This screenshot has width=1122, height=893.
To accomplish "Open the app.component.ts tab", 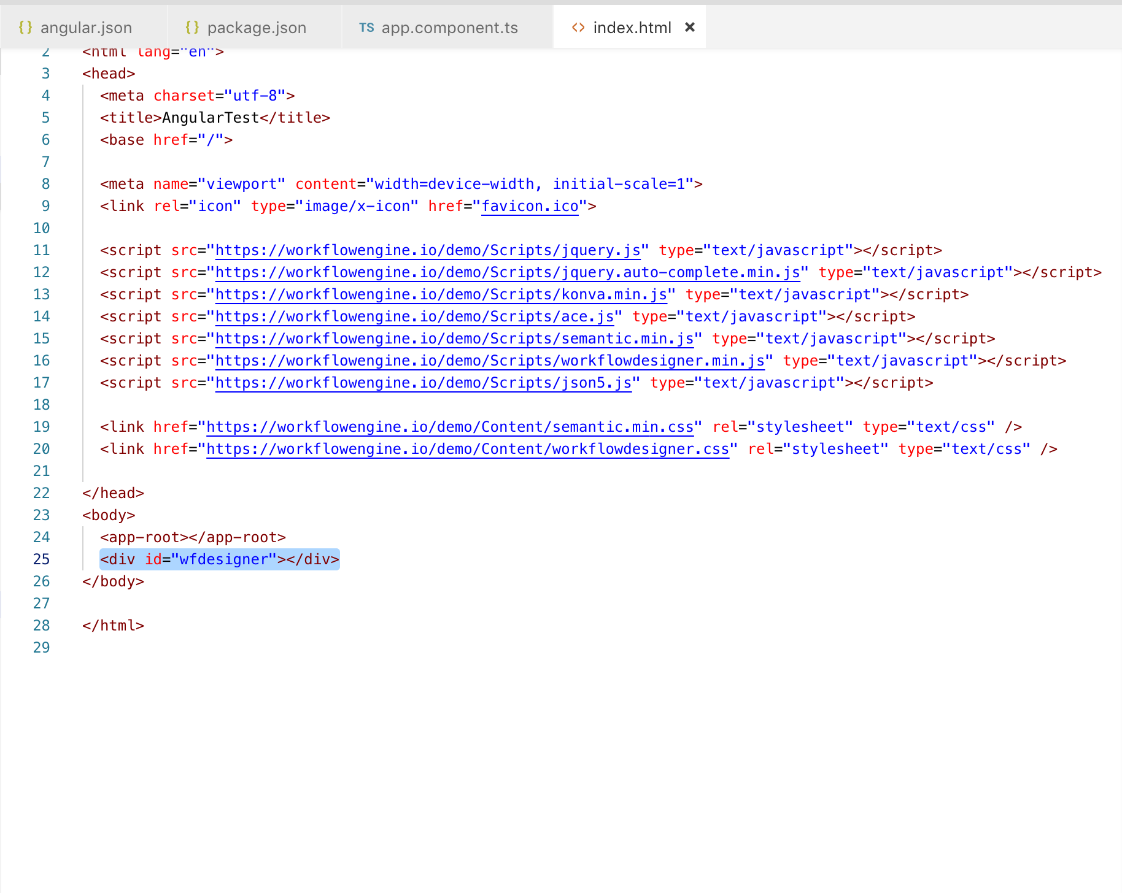I will (x=447, y=28).
